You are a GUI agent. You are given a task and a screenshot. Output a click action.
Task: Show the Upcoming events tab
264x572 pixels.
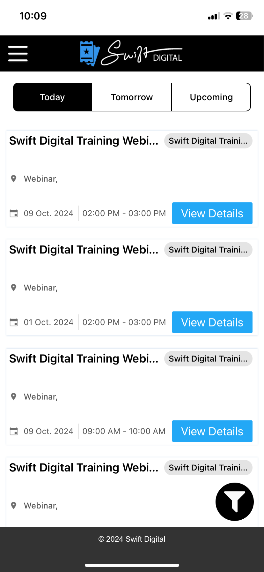coord(211,97)
